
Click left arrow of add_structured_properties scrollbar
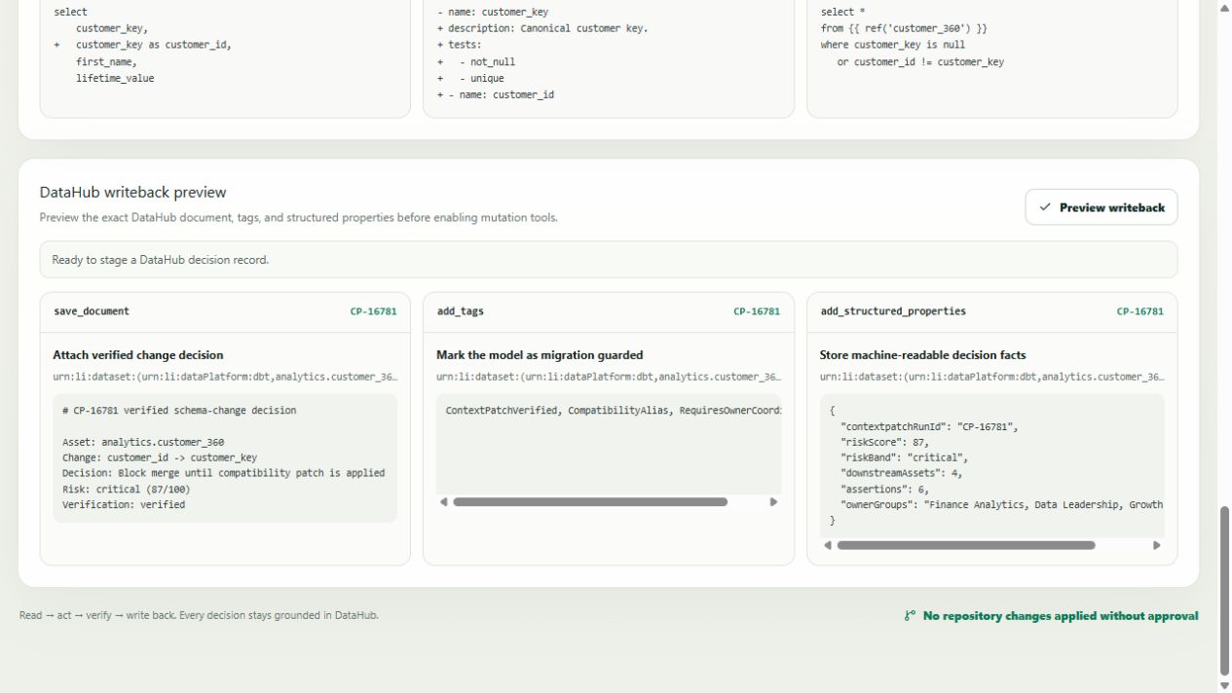828,545
